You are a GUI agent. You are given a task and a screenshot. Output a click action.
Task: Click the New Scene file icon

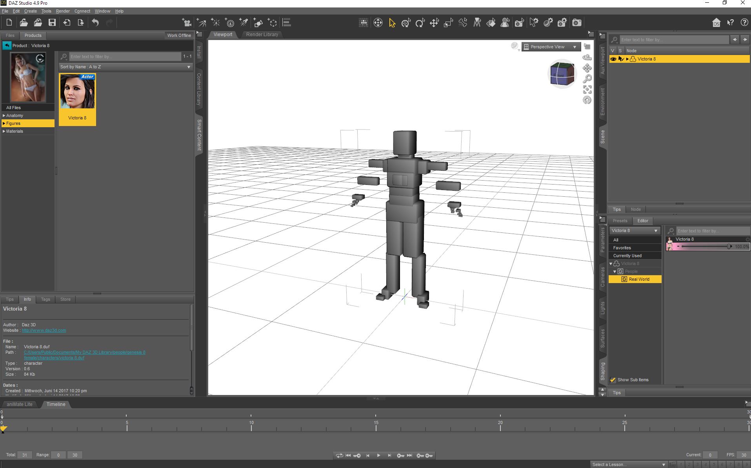[9, 23]
